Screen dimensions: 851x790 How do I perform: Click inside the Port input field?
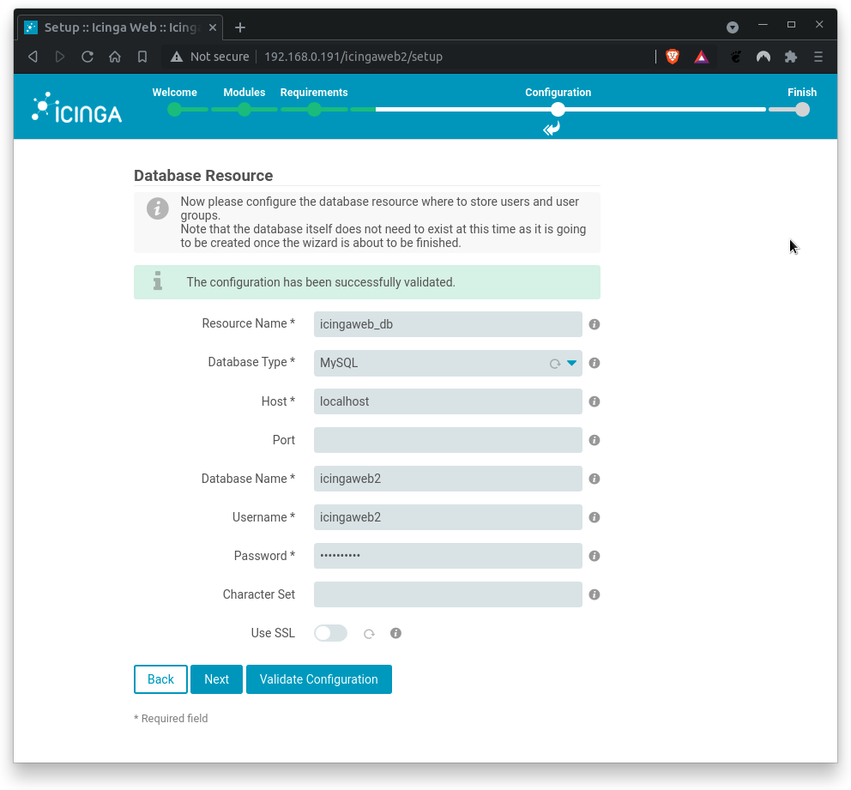(447, 440)
